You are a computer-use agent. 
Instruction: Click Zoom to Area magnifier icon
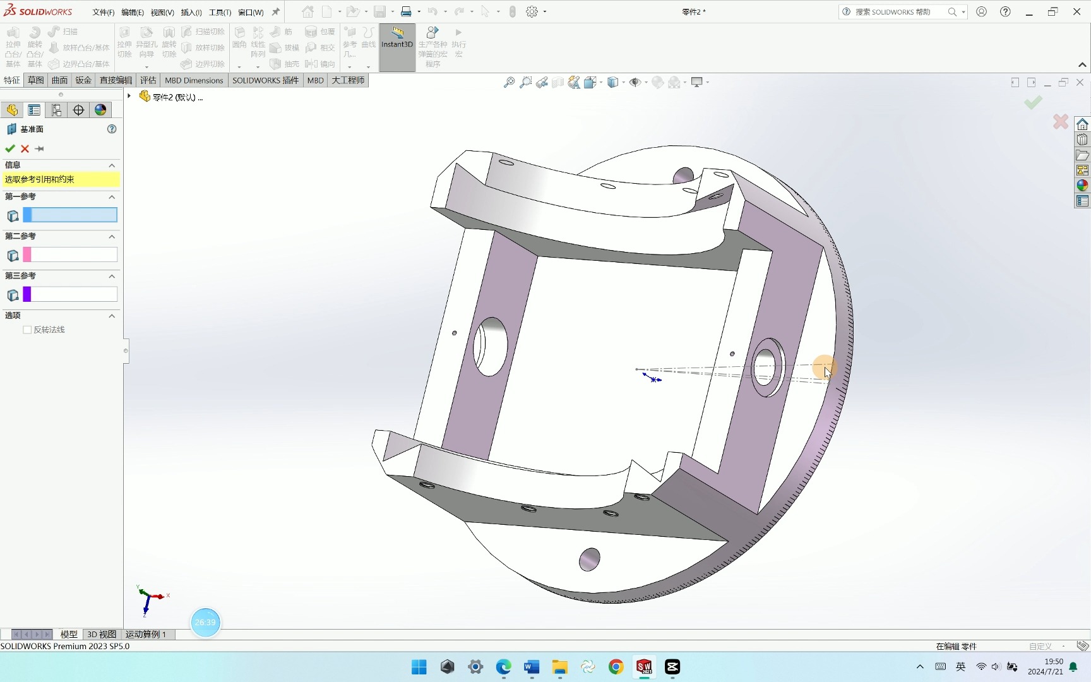click(525, 82)
